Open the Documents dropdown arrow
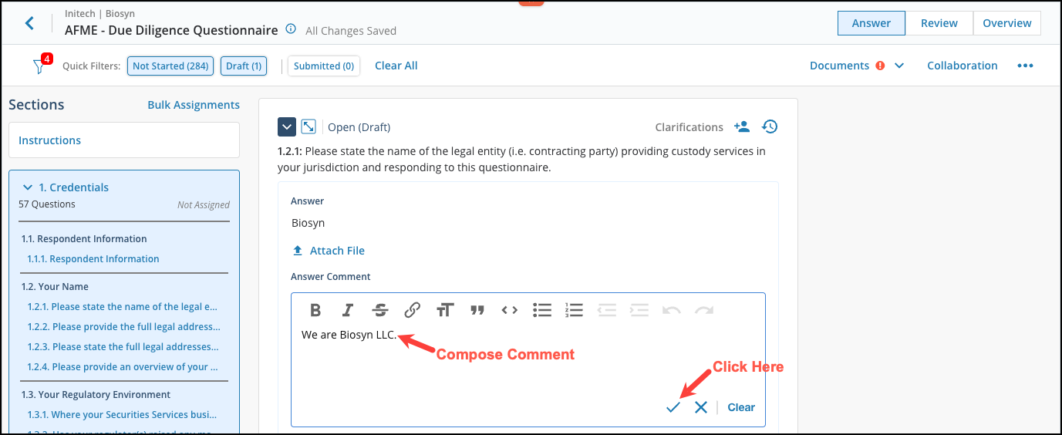Screen dimensions: 1062x435 (899, 66)
